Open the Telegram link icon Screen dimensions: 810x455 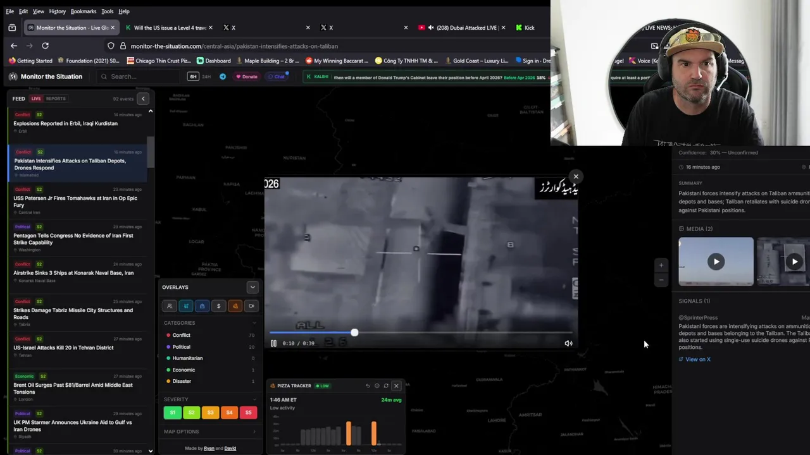click(223, 76)
